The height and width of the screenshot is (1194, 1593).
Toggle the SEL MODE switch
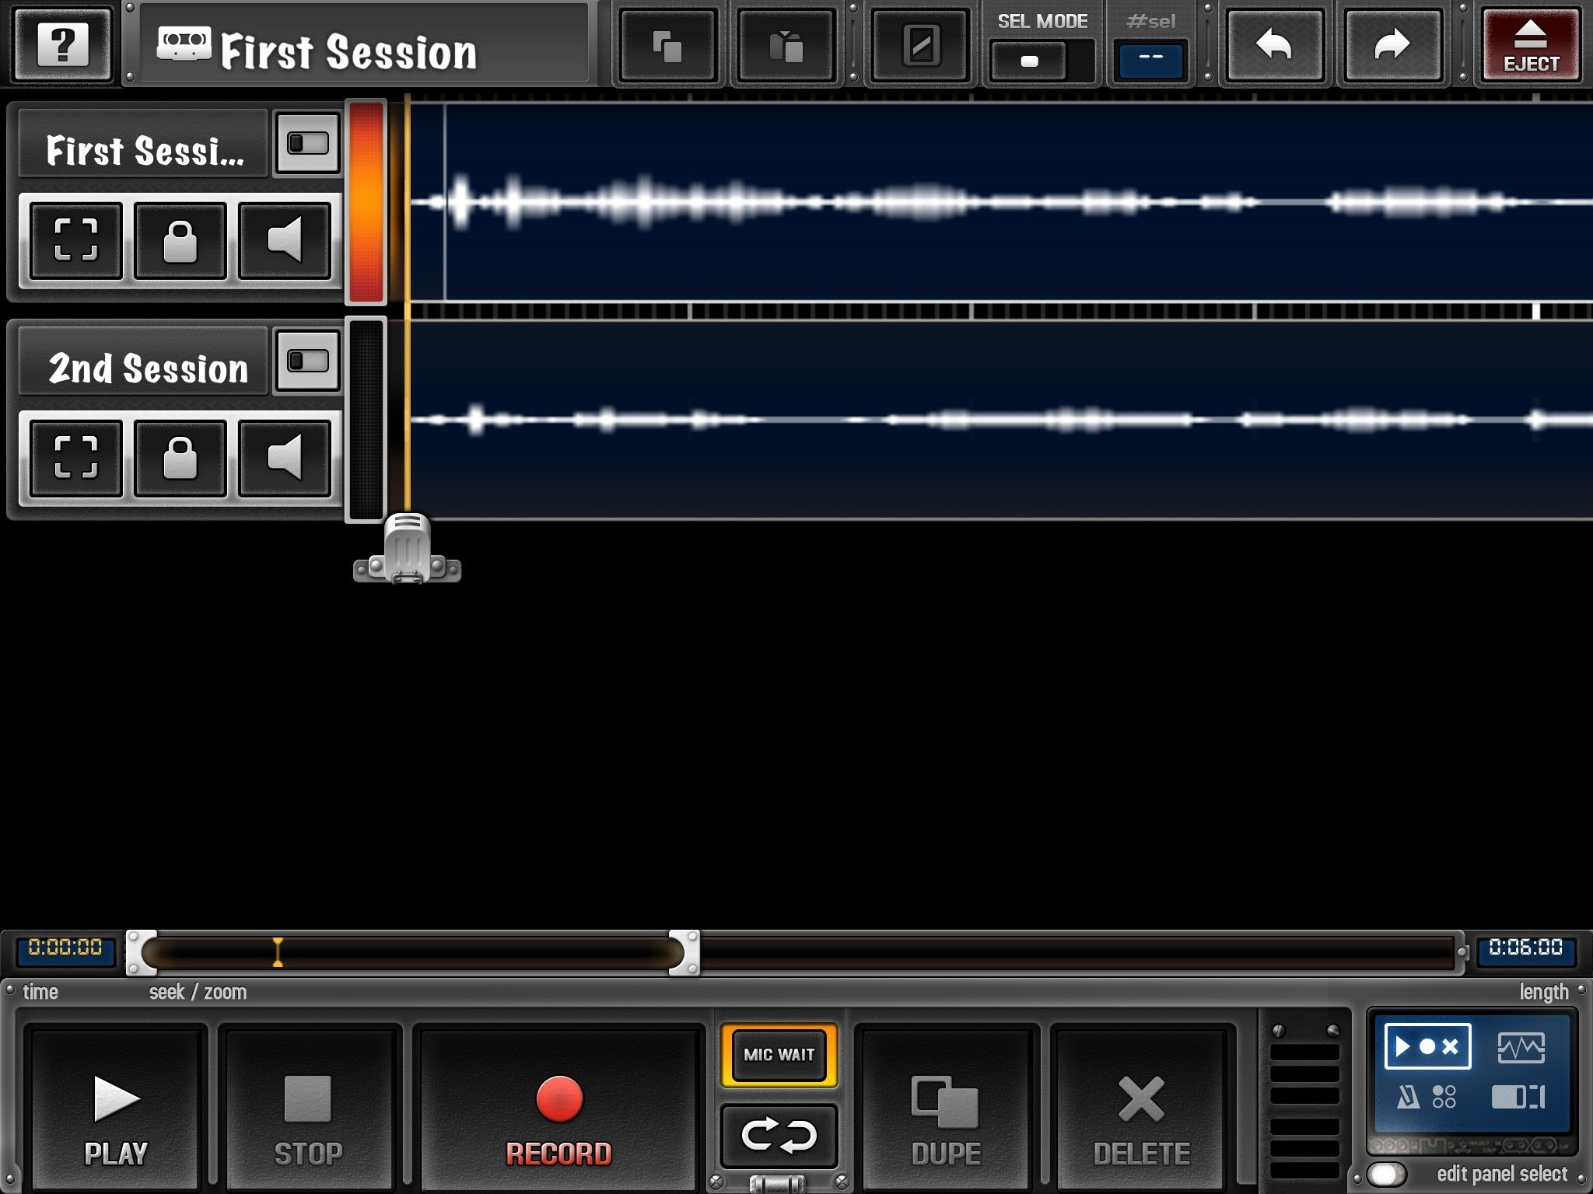click(1041, 61)
